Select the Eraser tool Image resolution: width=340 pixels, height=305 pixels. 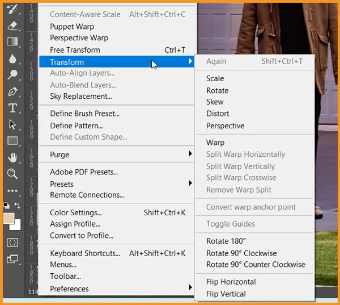pyautogui.click(x=12, y=25)
